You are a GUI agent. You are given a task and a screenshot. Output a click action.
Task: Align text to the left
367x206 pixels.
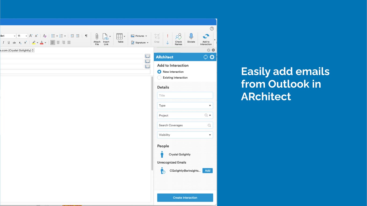pyautogui.click(x=53, y=42)
